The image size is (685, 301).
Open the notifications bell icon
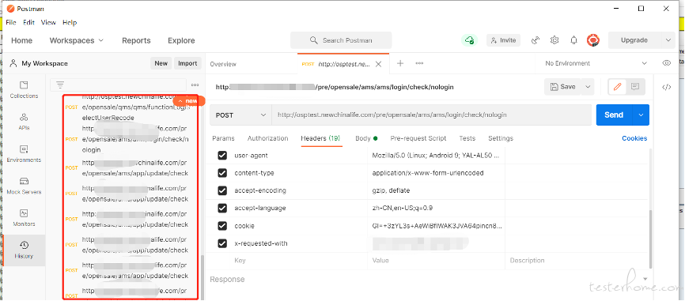pos(573,40)
